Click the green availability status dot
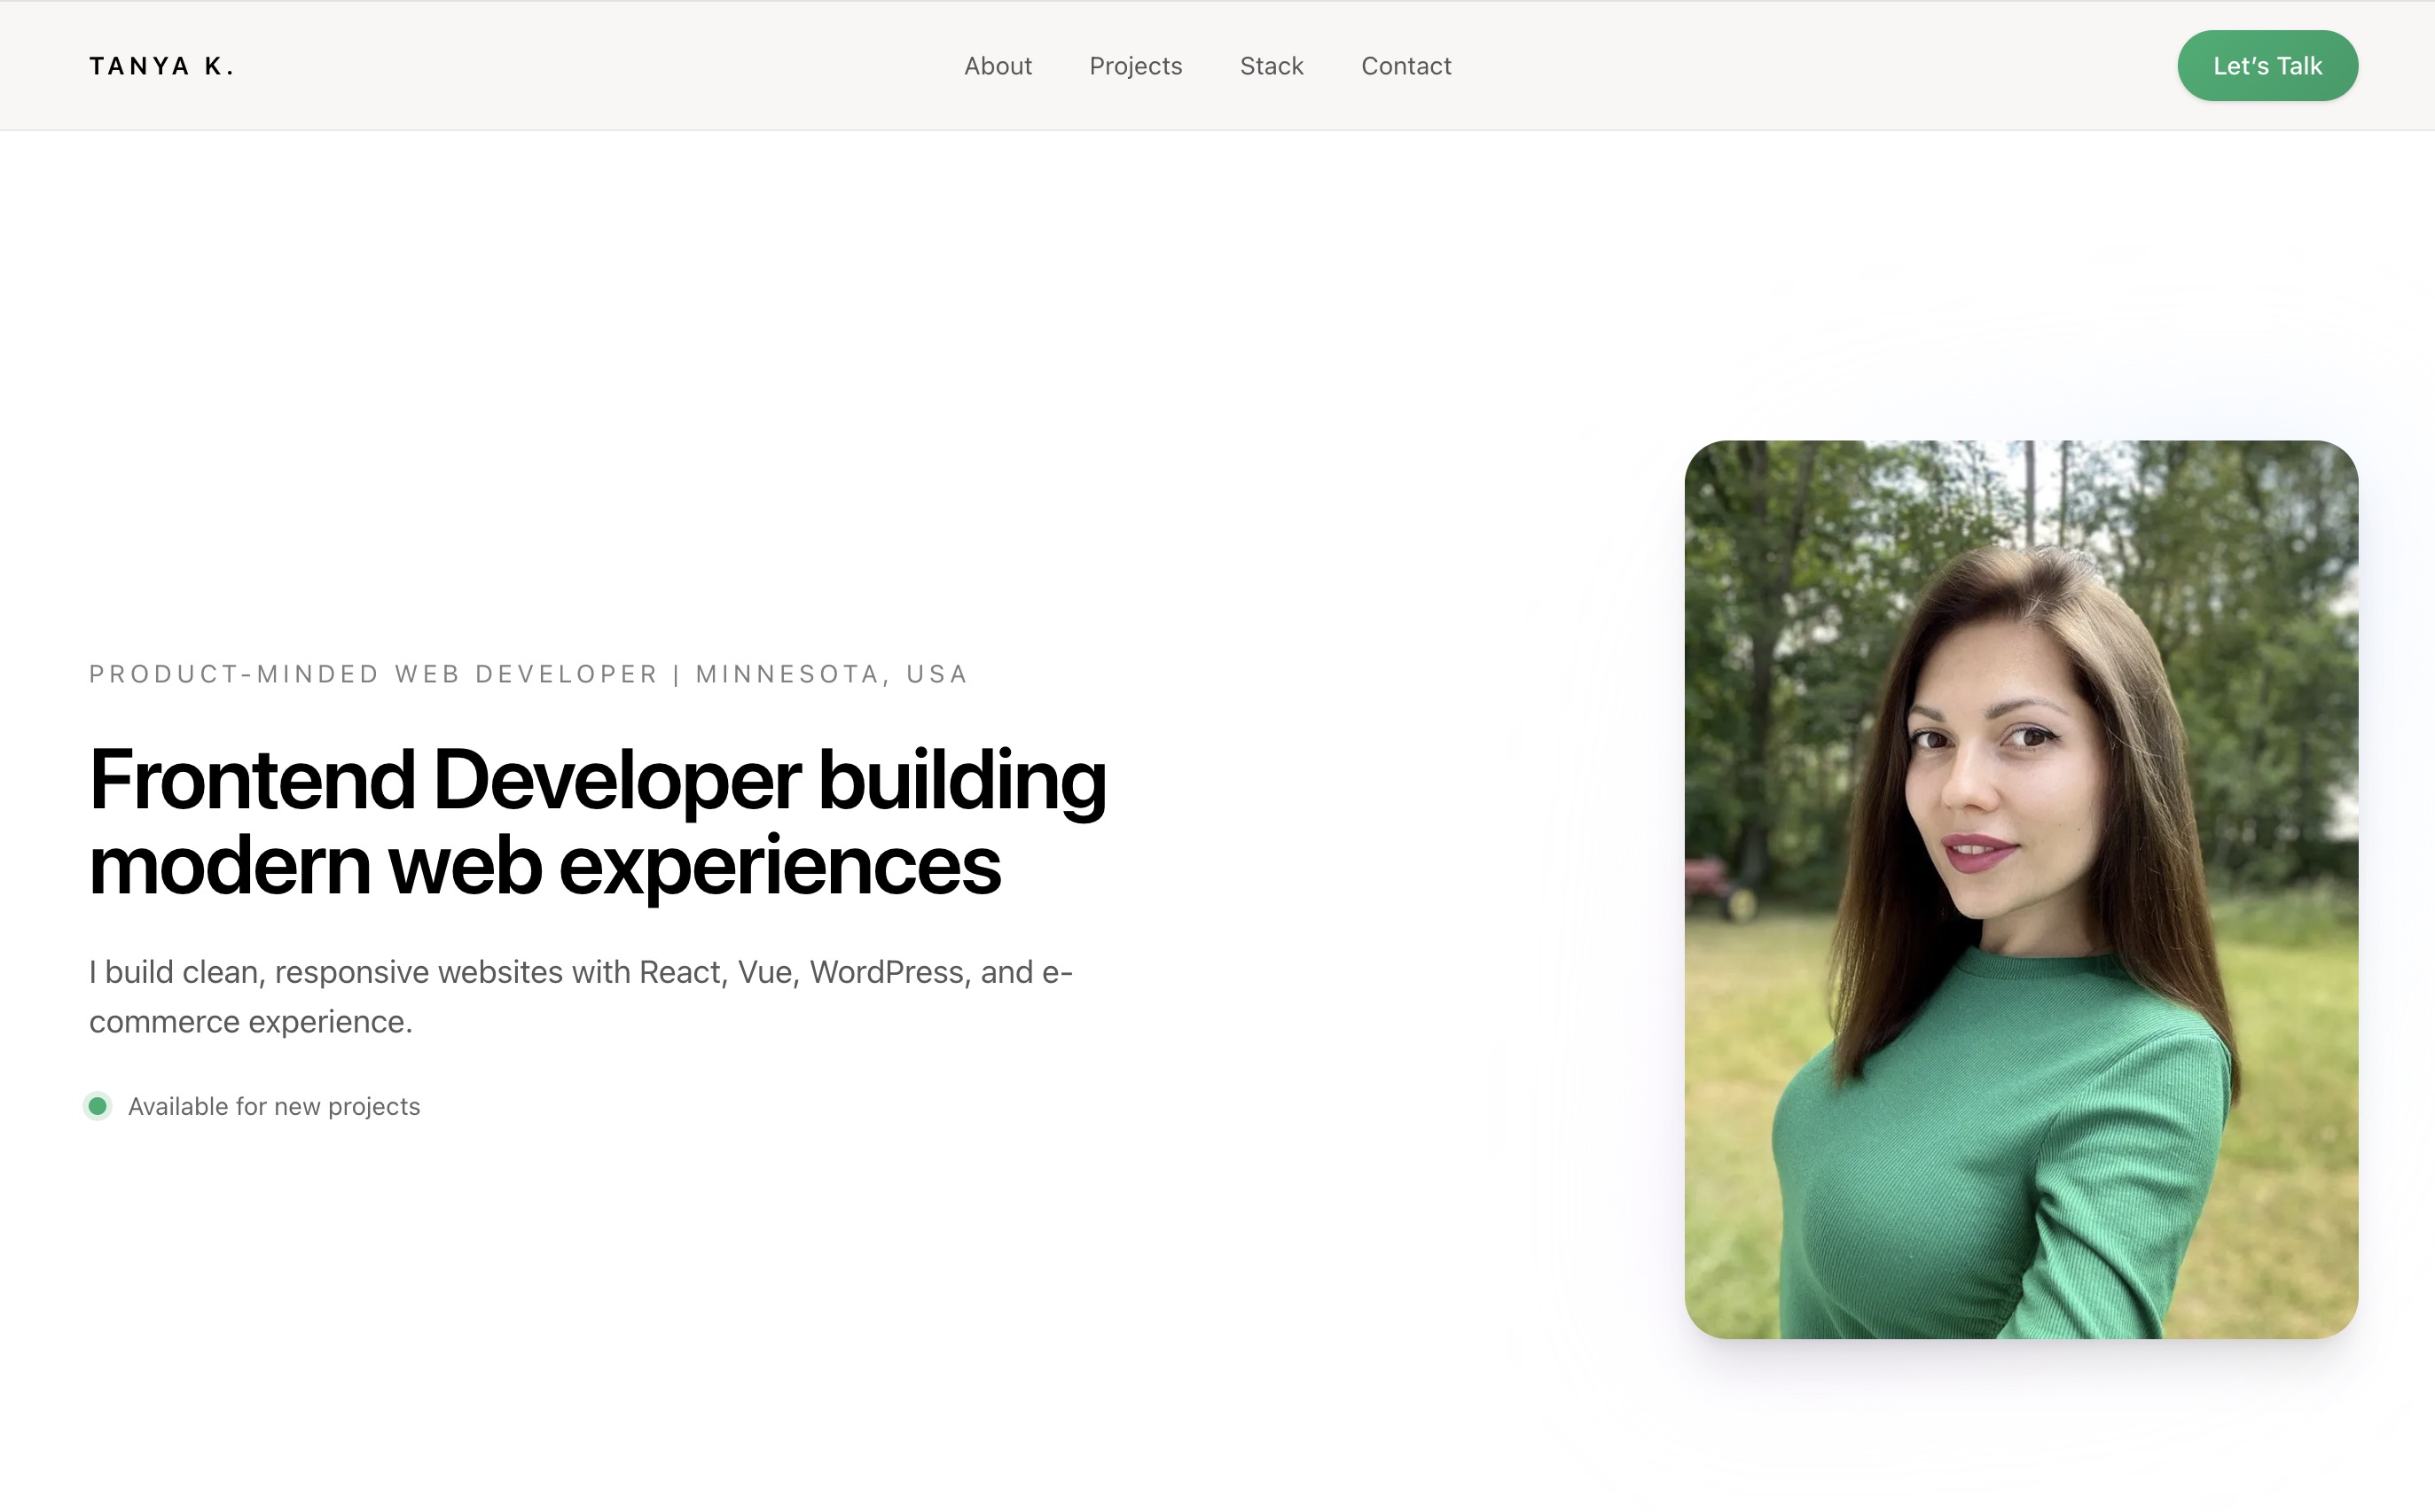This screenshot has height=1512, width=2435. coord(98,1106)
